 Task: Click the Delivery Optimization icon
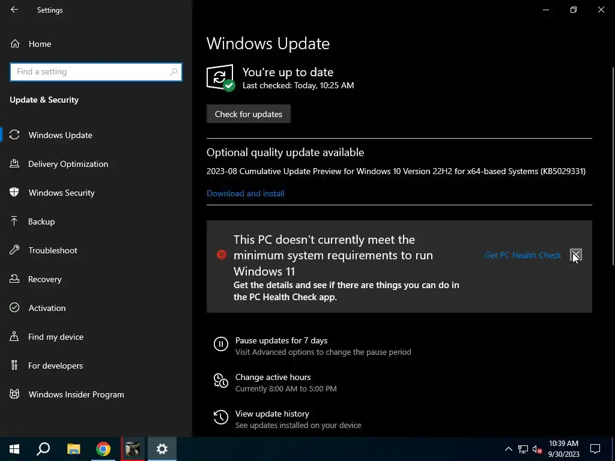coord(14,163)
